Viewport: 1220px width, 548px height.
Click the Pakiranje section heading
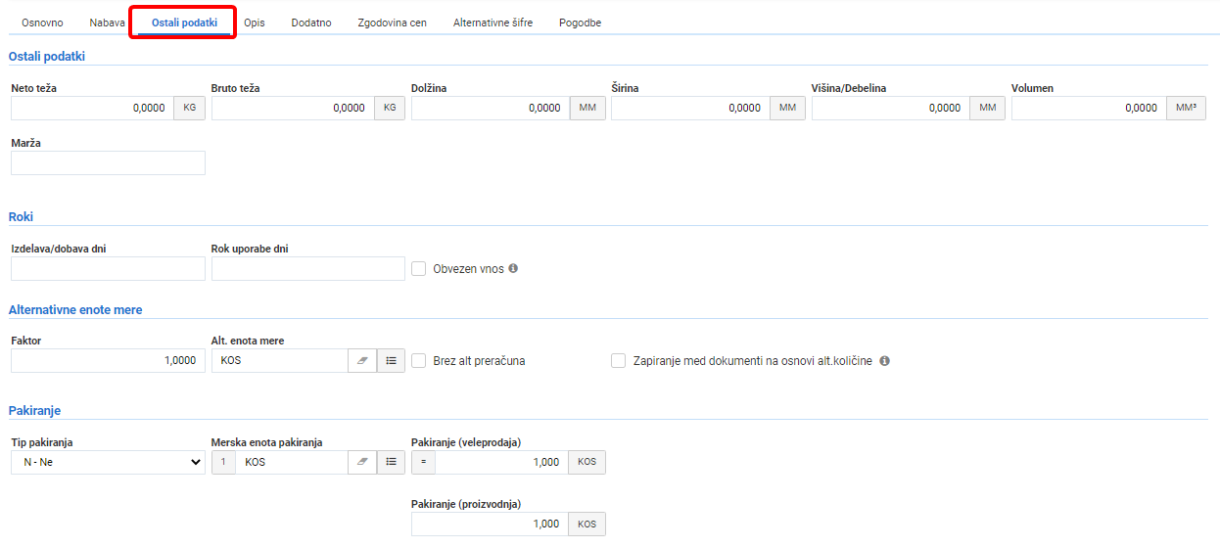click(x=34, y=410)
